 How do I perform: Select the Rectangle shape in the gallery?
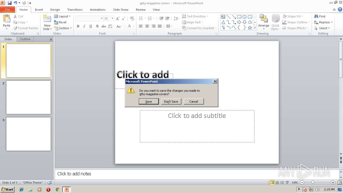tap(239, 17)
